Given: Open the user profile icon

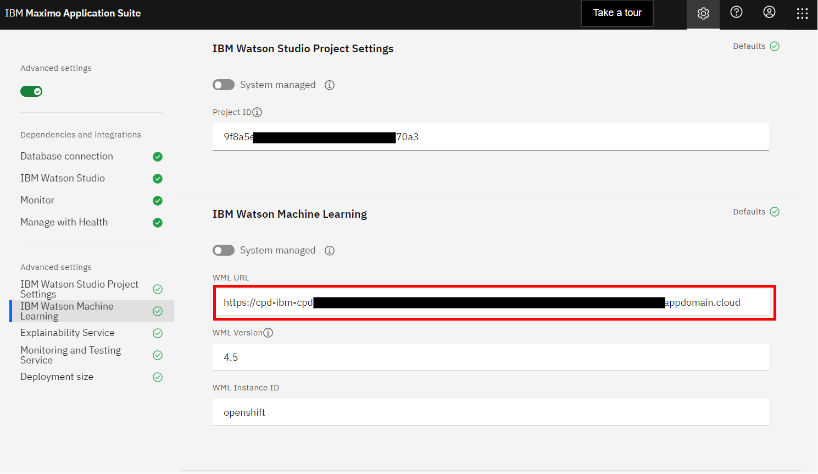Looking at the screenshot, I should (769, 12).
